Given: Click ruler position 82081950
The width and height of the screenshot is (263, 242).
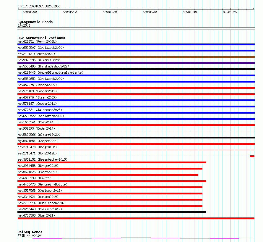Looking at the screenshot, I should (230, 12).
